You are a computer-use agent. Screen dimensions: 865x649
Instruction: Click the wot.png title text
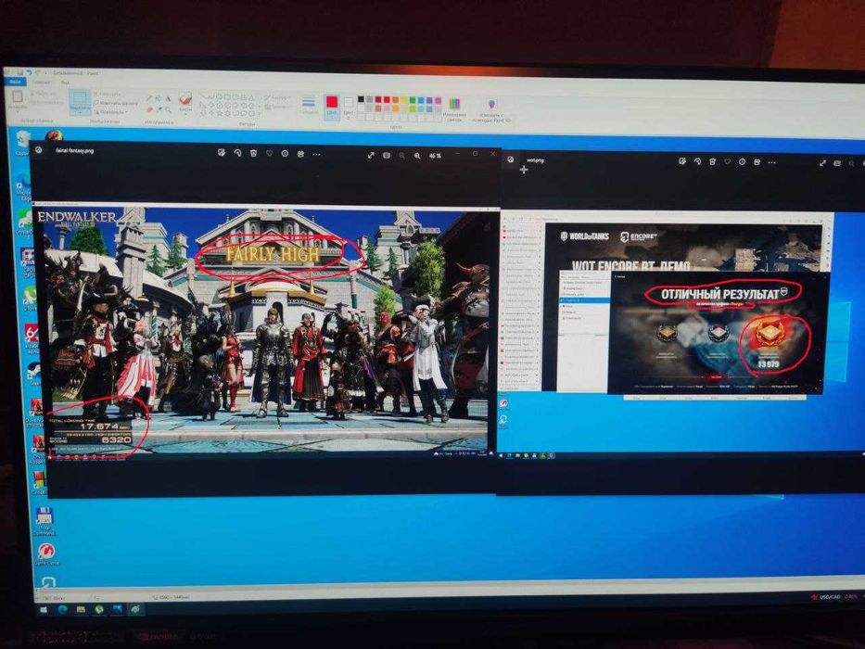pos(535,160)
